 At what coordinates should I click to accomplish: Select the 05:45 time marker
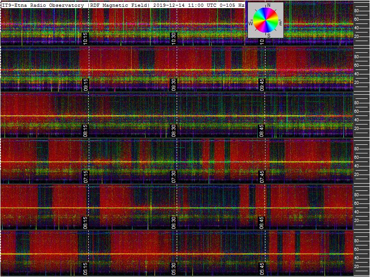coord(262,269)
